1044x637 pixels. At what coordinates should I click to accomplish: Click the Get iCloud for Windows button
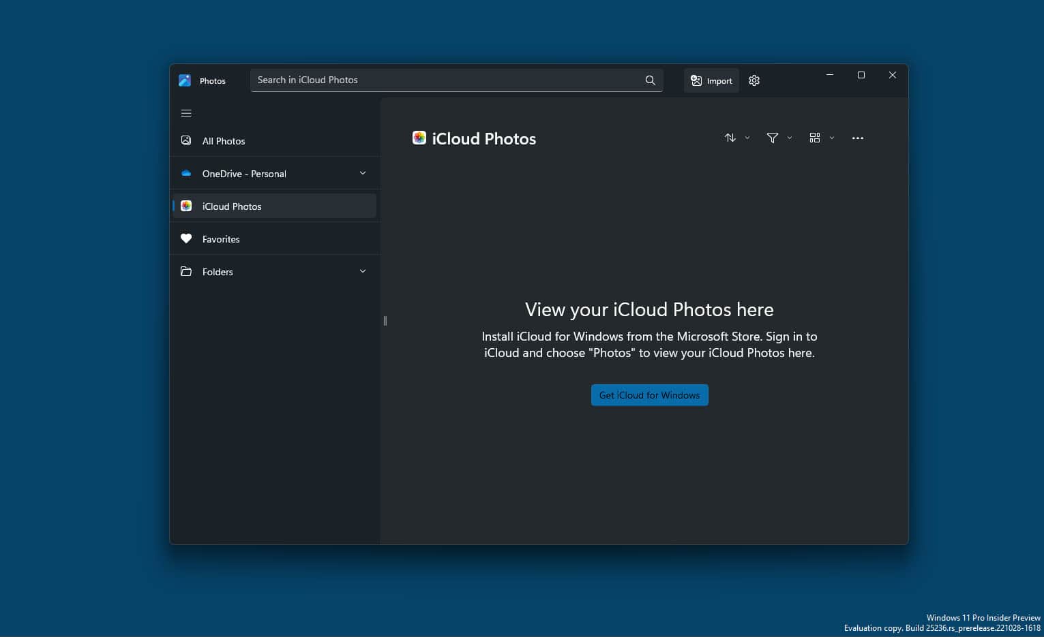click(649, 395)
